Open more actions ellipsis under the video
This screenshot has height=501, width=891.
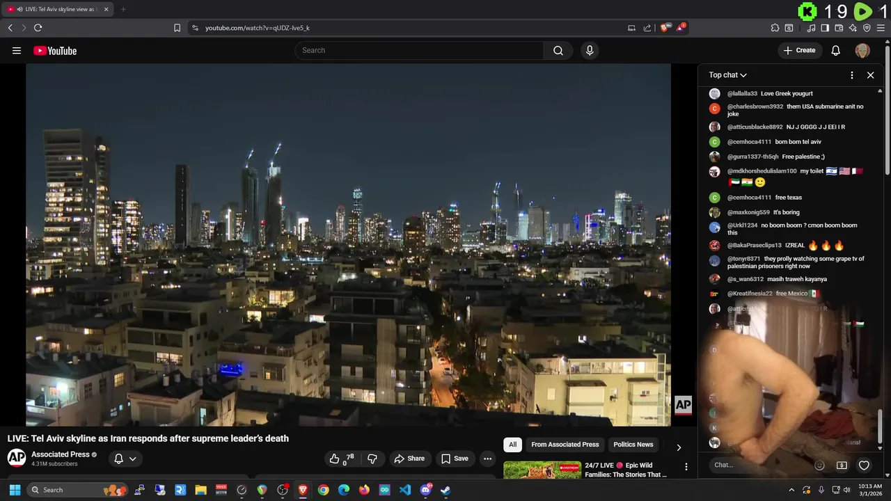click(x=487, y=459)
